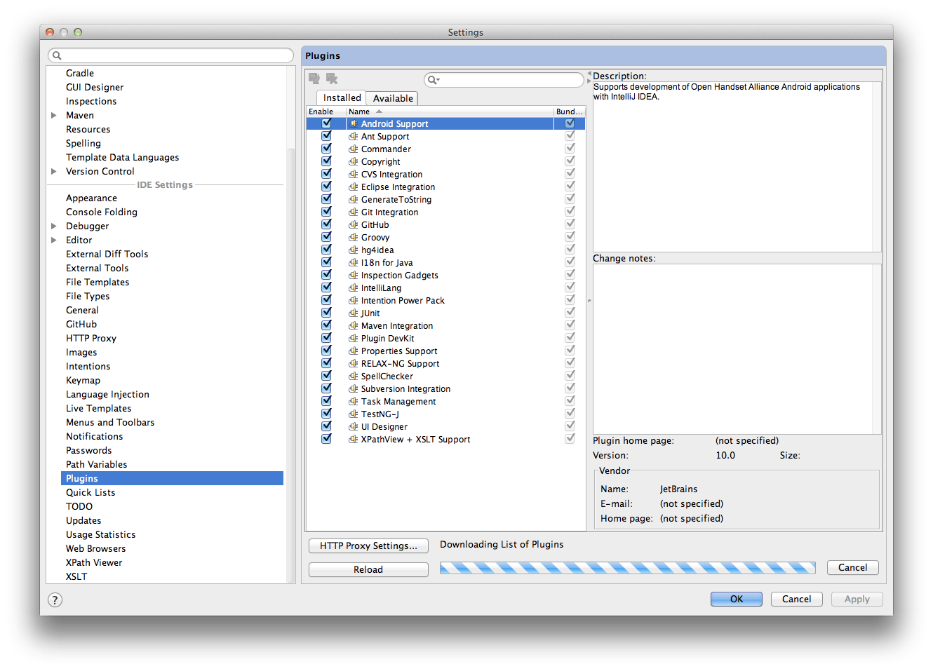Click the Bundled checkbox for Ant Support
Viewport: 933px width, 671px height.
[x=570, y=136]
